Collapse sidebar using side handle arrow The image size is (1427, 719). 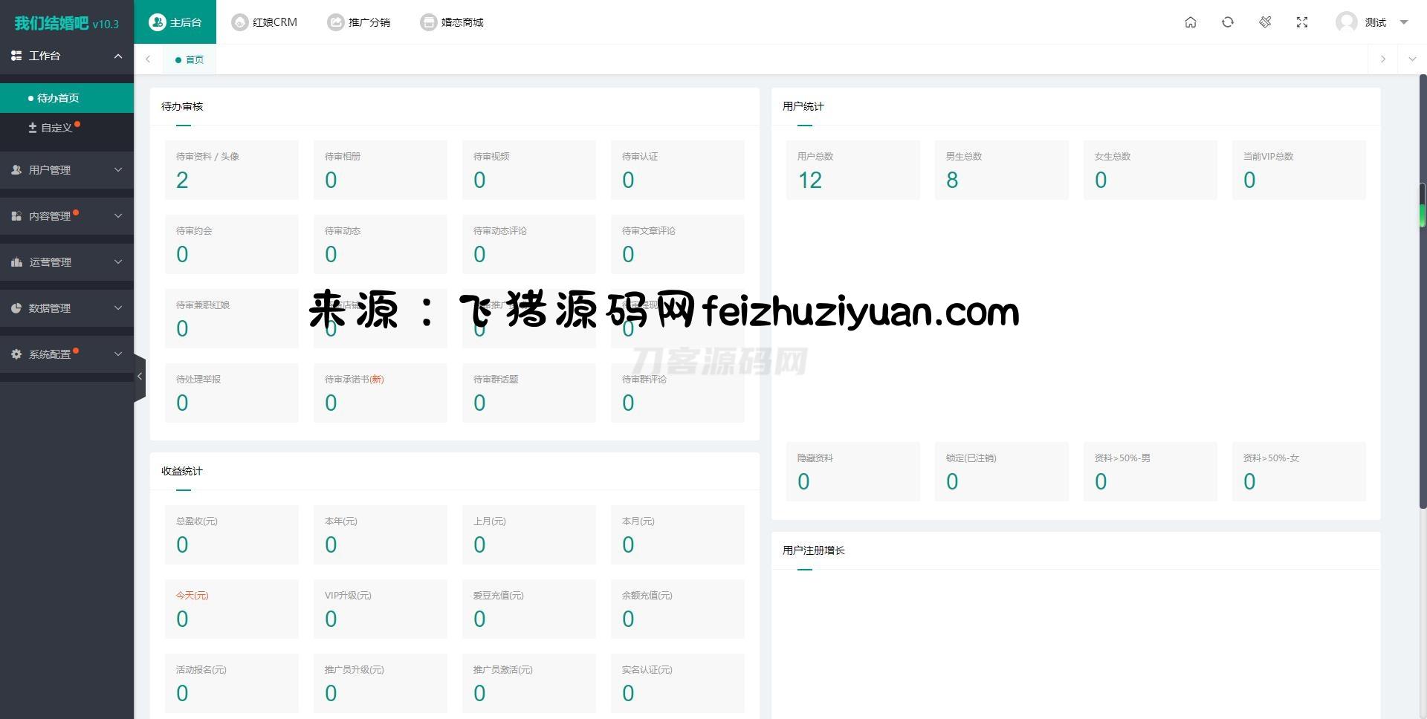pyautogui.click(x=139, y=377)
